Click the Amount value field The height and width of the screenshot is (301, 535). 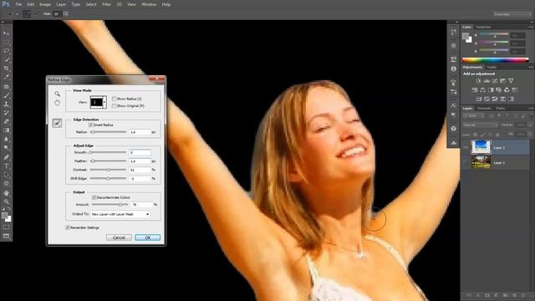[x=141, y=204]
